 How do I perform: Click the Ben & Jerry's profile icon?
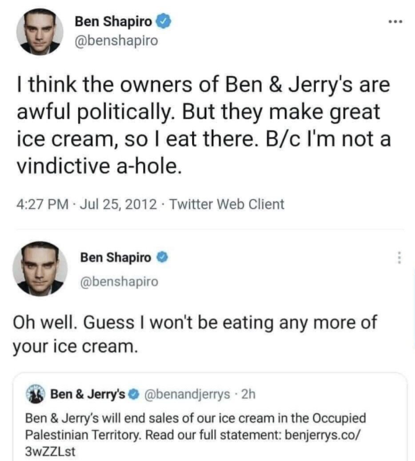tap(36, 394)
